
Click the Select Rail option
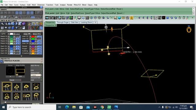pyautogui.click(x=35, y=73)
